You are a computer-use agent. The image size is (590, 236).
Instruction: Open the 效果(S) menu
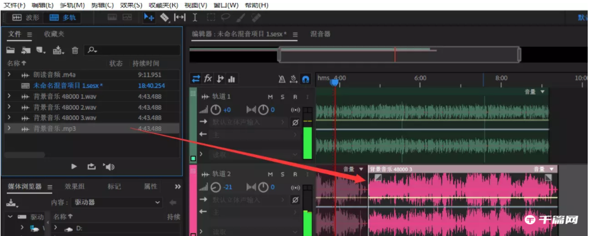tap(131, 5)
